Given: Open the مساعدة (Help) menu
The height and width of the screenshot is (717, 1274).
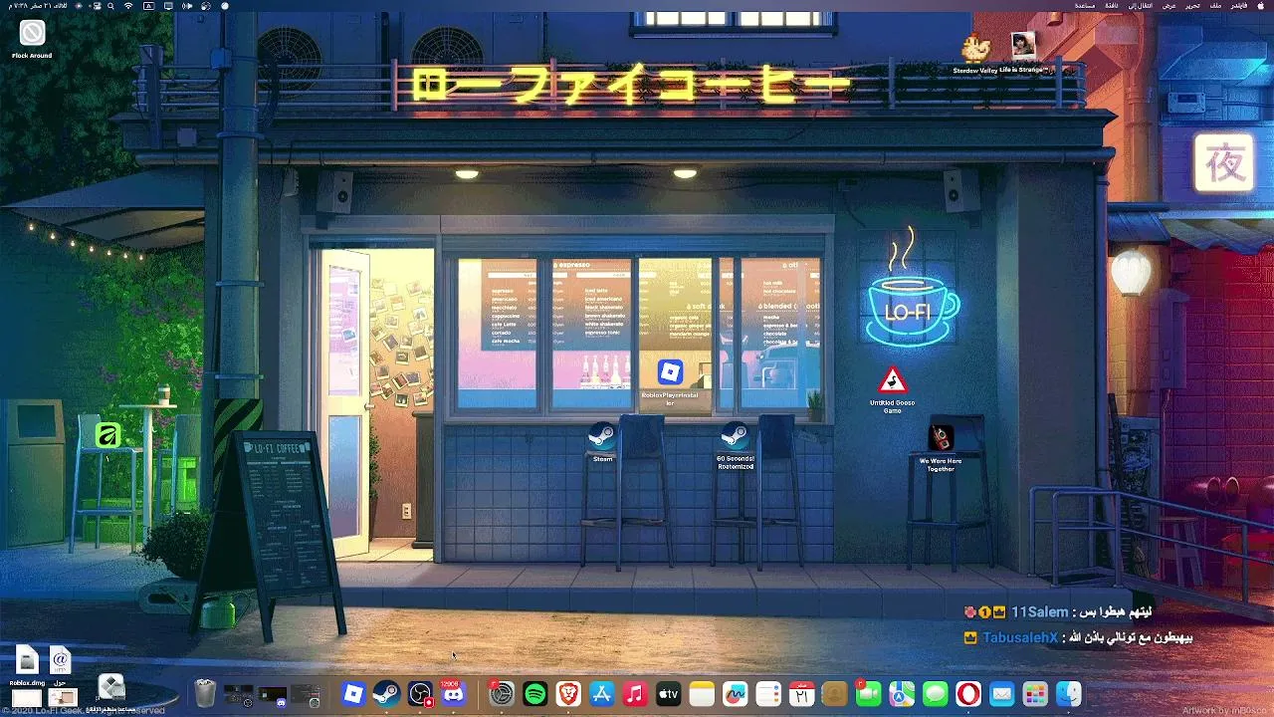Looking at the screenshot, I should 1085,6.
